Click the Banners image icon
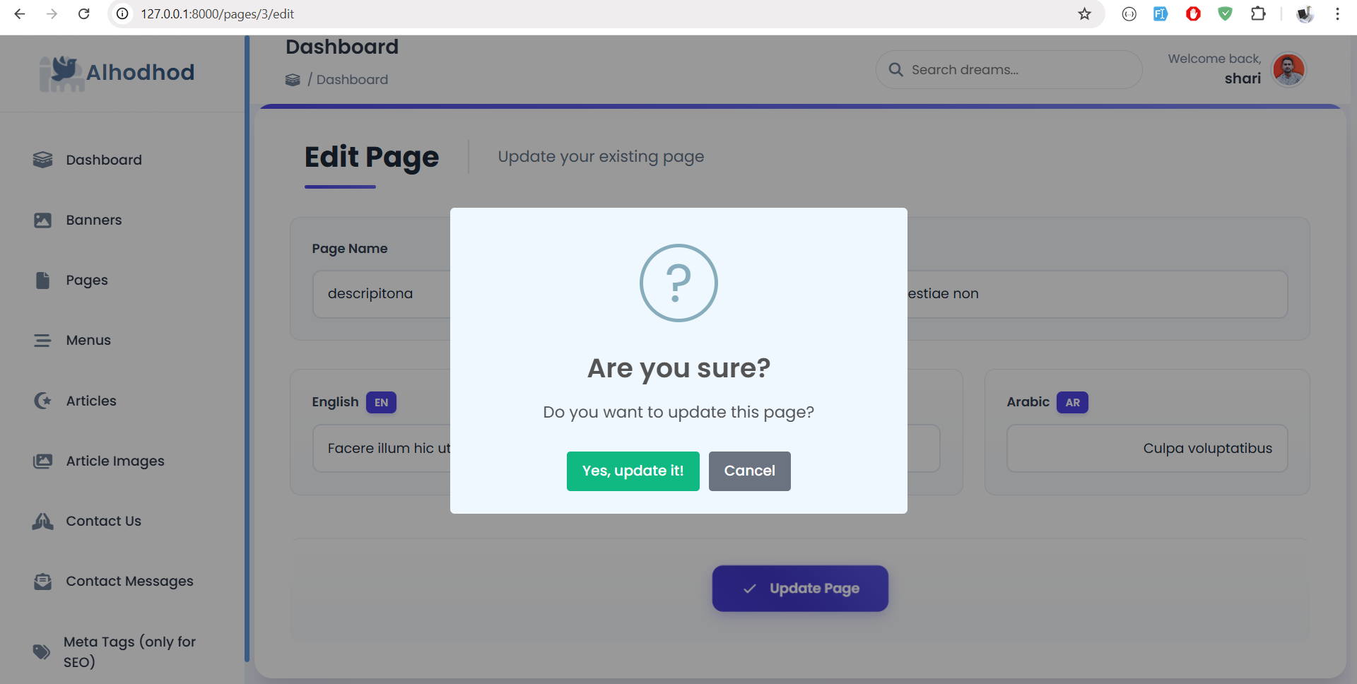The width and height of the screenshot is (1357, 684). pyautogui.click(x=42, y=220)
